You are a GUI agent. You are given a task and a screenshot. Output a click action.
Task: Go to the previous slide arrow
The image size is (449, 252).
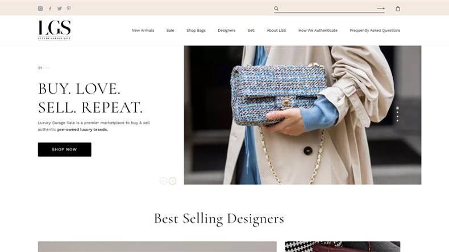[163, 181]
